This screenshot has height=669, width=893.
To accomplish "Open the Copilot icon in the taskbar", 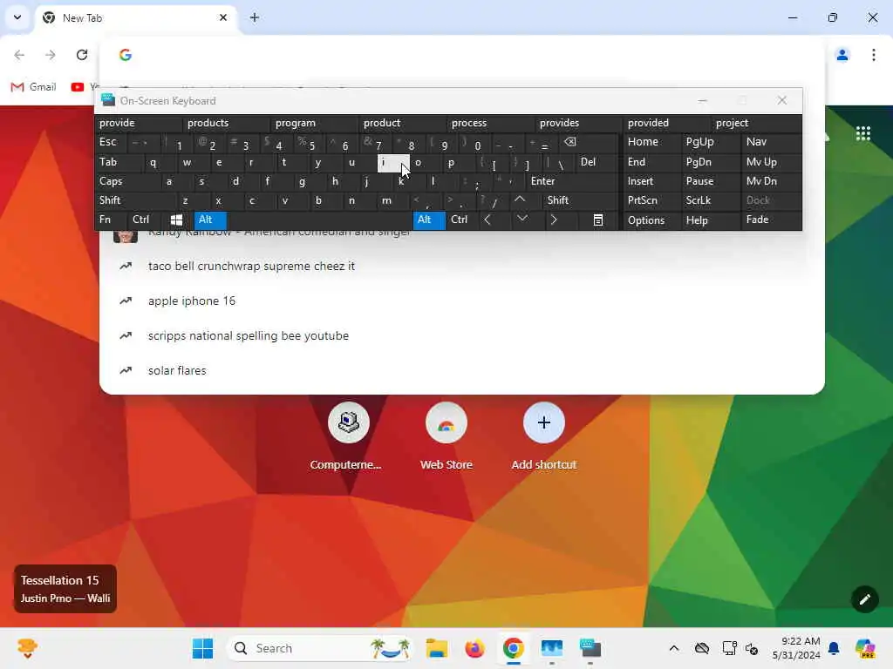I will (865, 648).
